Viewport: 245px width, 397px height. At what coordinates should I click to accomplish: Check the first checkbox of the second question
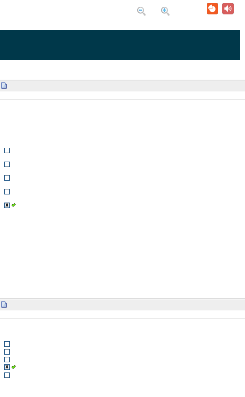click(x=7, y=344)
